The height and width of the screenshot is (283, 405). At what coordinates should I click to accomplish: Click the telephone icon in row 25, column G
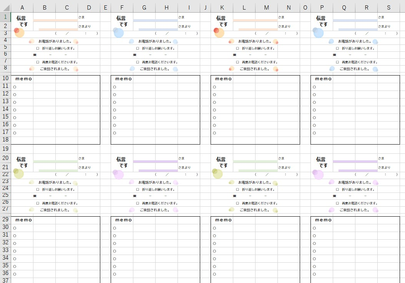pyautogui.click(x=135, y=196)
